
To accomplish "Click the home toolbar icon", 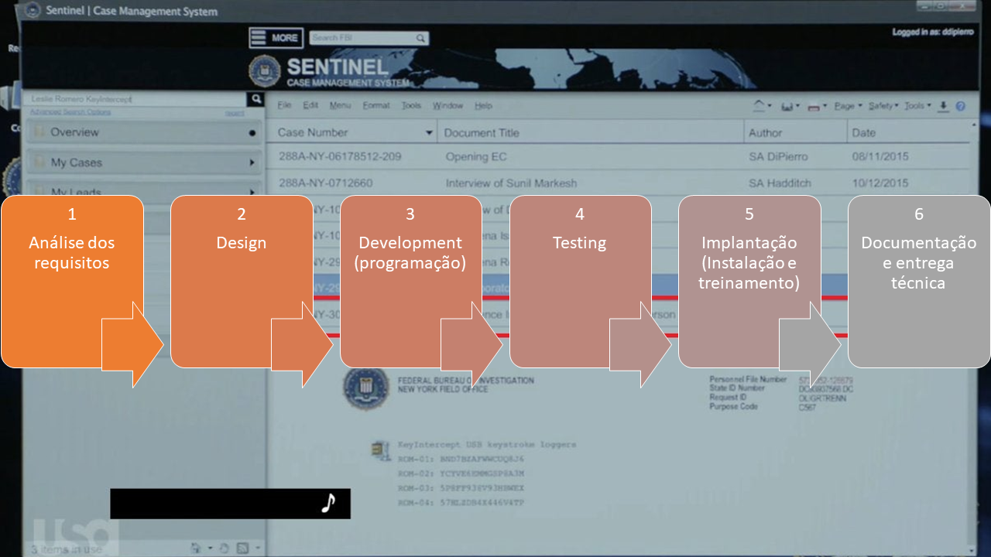I will (759, 106).
